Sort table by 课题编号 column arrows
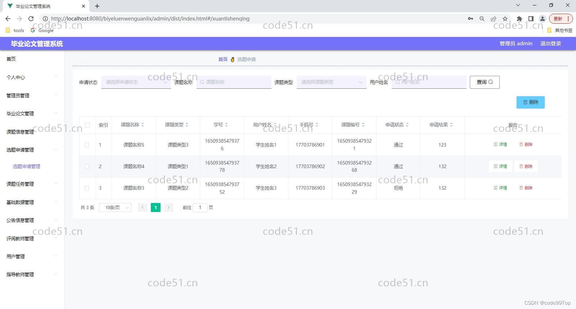Viewport: 576px width, 309px height. point(363,125)
